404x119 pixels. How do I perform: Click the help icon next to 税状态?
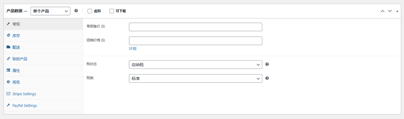[267, 64]
